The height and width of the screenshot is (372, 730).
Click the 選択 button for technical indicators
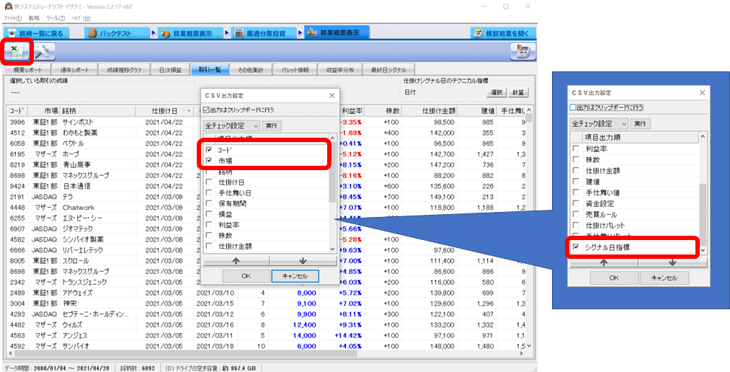coord(497,93)
